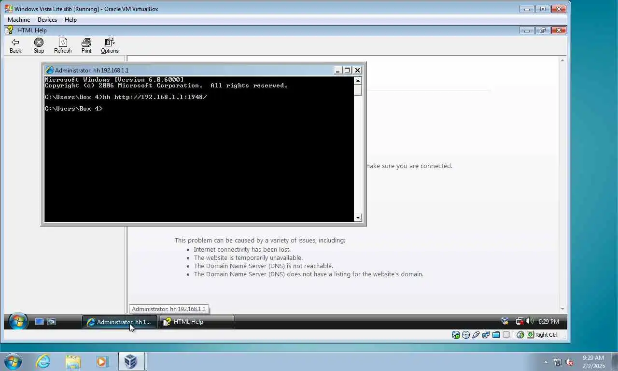This screenshot has width=618, height=371.
Task: Click the command prompt scroll down arrow
Action: (x=358, y=218)
